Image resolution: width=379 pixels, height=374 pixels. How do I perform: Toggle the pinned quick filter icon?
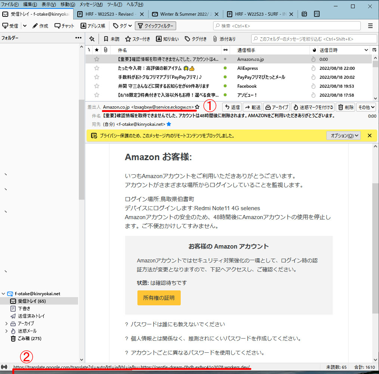(92, 39)
